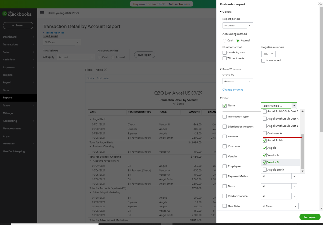
Task: Go to Expenses in the sidebar
Action: pos(9,67)
